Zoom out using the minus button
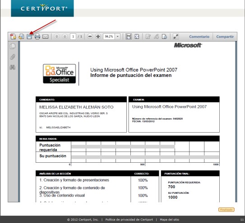This screenshot has height=223, width=245. click(x=90, y=36)
